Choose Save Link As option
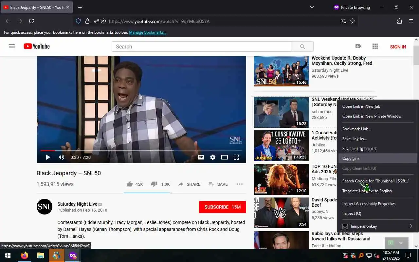 tap(378, 139)
